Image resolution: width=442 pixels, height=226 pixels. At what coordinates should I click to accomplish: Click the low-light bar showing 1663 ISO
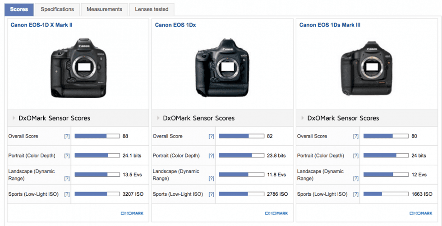pyautogui.click(x=386, y=194)
